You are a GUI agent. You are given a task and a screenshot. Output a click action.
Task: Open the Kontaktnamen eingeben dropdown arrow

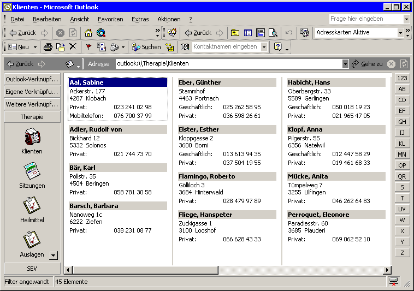coord(264,47)
